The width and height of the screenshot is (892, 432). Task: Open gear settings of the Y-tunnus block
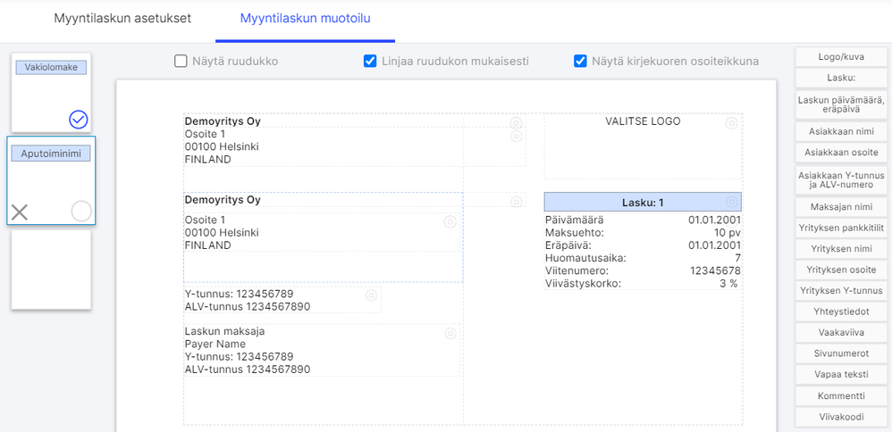pos(371,295)
